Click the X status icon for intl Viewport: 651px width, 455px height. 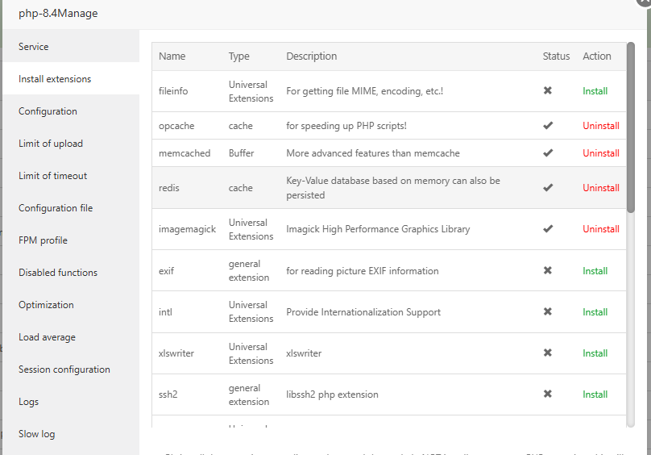(548, 312)
